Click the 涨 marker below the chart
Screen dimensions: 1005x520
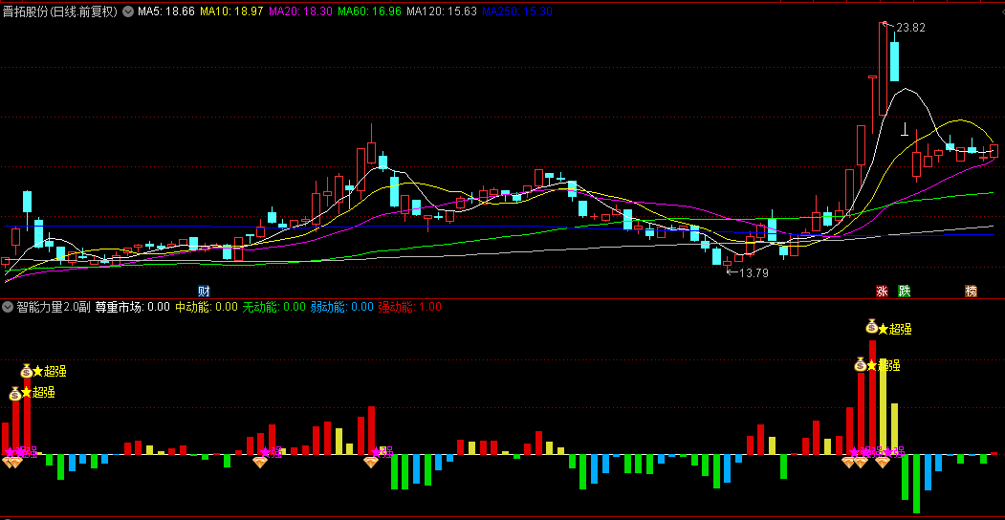[x=882, y=292]
